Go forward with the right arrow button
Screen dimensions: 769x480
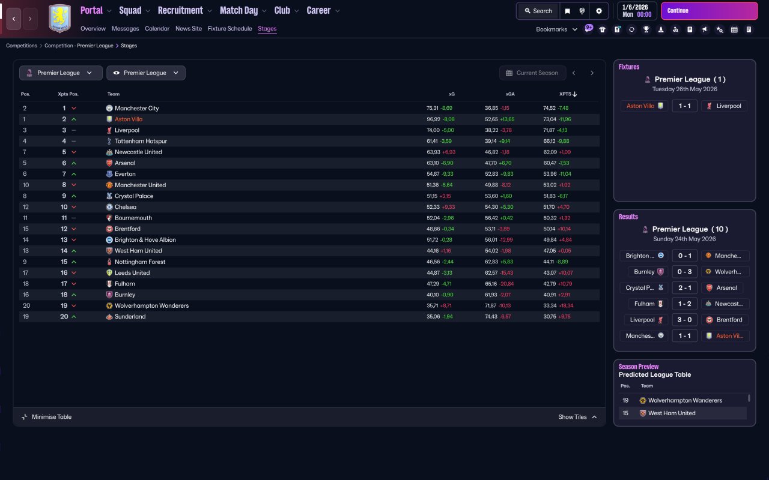pyautogui.click(x=30, y=19)
